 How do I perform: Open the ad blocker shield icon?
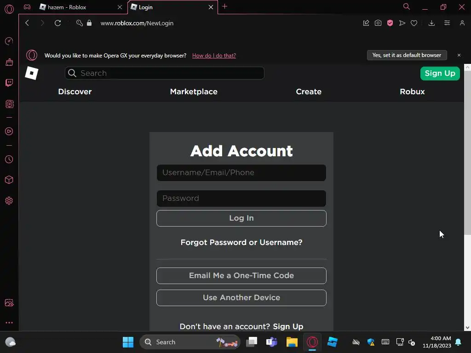pyautogui.click(x=390, y=23)
